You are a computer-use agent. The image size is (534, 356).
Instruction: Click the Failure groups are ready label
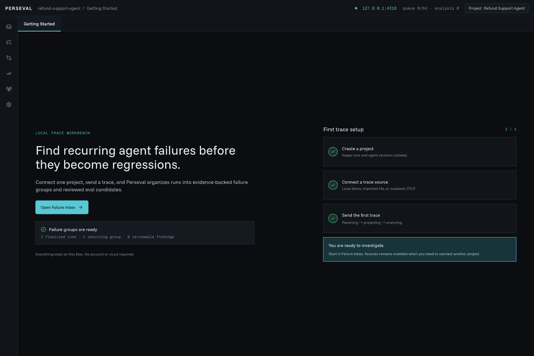click(73, 230)
